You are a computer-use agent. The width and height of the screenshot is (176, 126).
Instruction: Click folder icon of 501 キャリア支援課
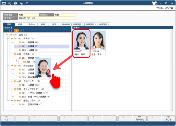tap(20, 93)
